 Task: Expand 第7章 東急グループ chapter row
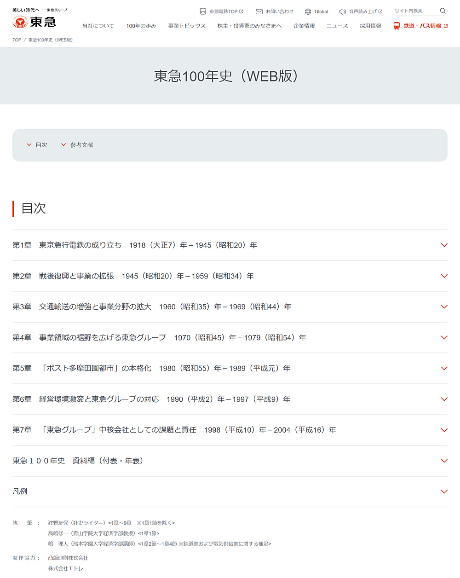[444, 430]
